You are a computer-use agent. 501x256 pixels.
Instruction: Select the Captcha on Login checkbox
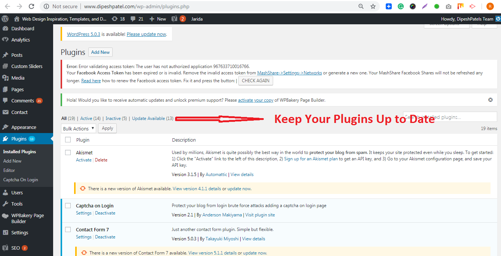68,206
